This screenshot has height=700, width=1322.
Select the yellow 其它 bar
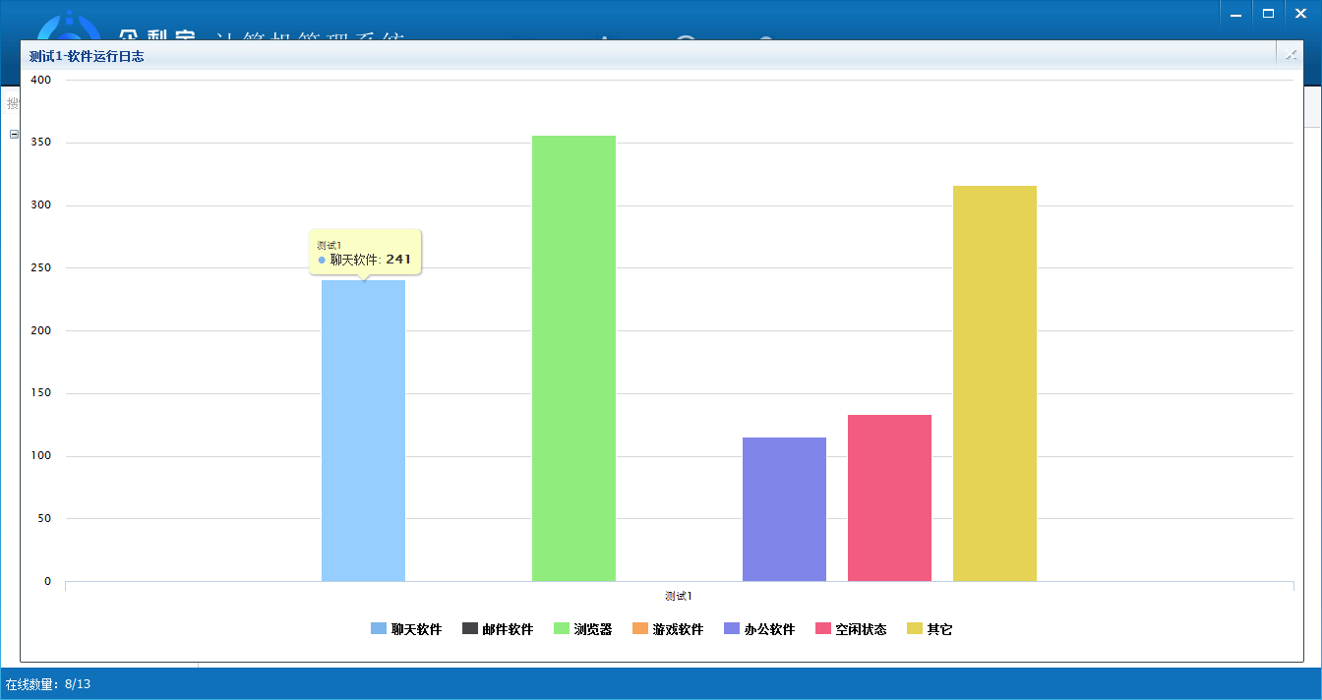click(x=994, y=383)
